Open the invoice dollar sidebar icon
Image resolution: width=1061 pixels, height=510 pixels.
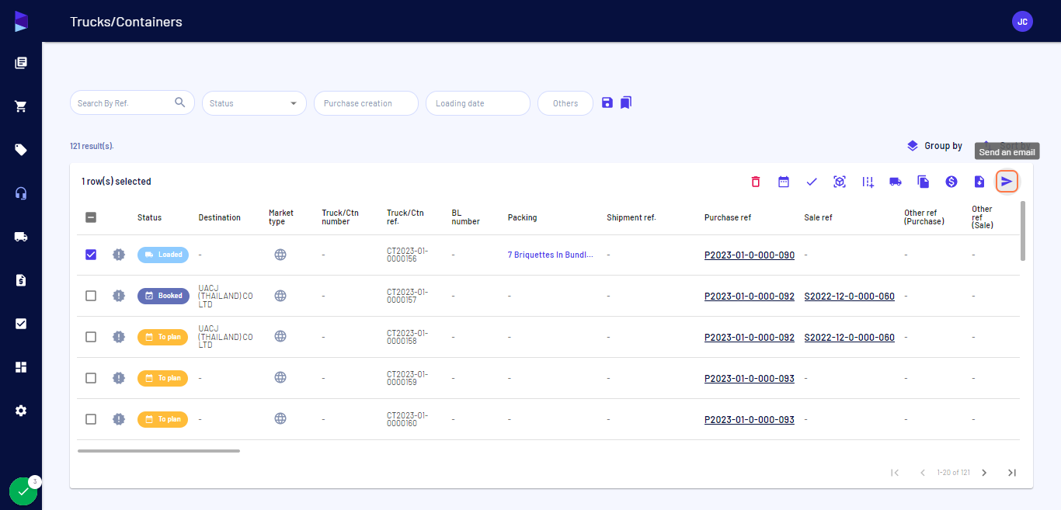[x=21, y=280]
